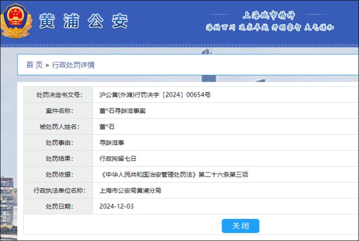Click the 处罚依据 label
This screenshot has height=241, width=359.
pos(59,174)
